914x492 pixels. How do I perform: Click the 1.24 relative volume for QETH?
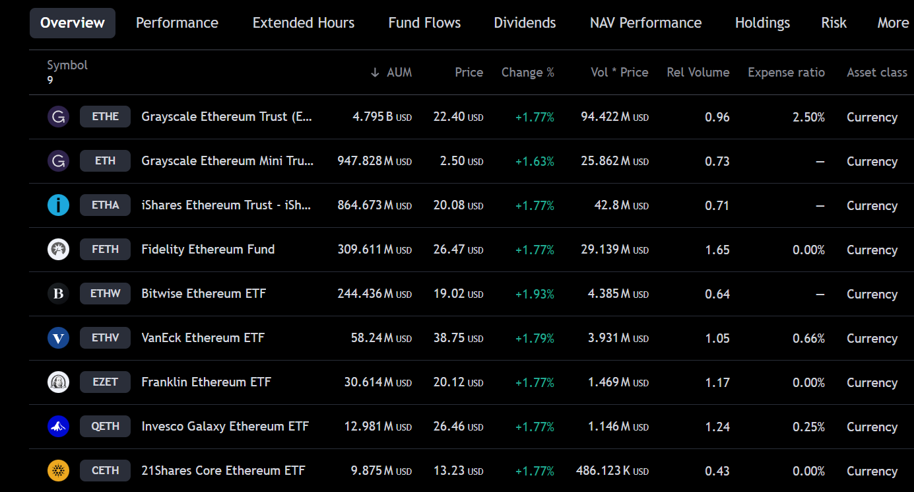(x=717, y=427)
